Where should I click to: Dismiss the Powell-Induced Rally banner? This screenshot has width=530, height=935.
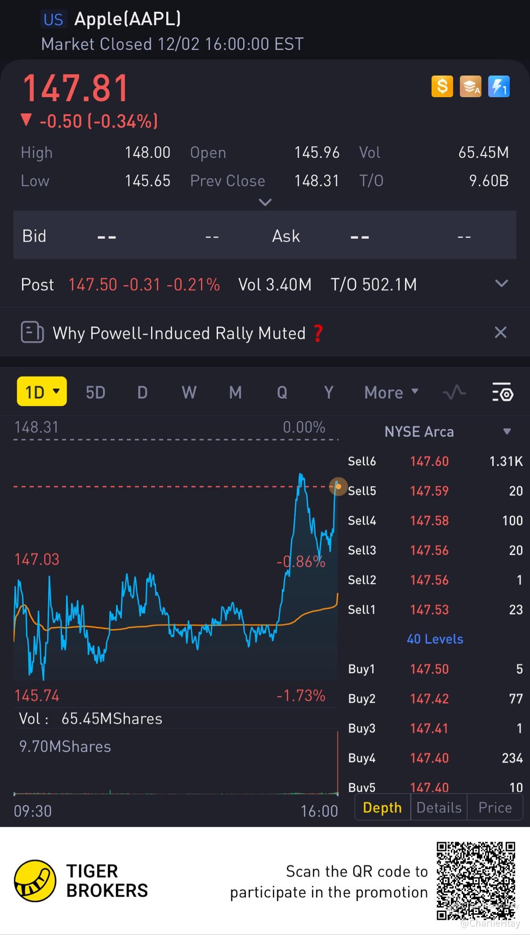point(500,333)
